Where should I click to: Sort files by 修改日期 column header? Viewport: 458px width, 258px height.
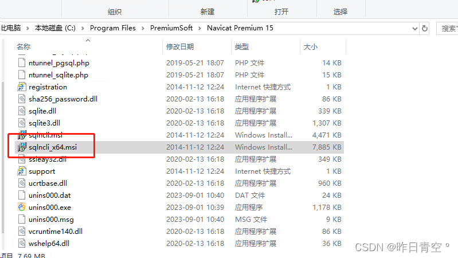pyautogui.click(x=180, y=47)
